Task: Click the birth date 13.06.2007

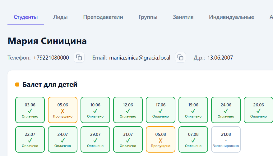Action: 220,57
